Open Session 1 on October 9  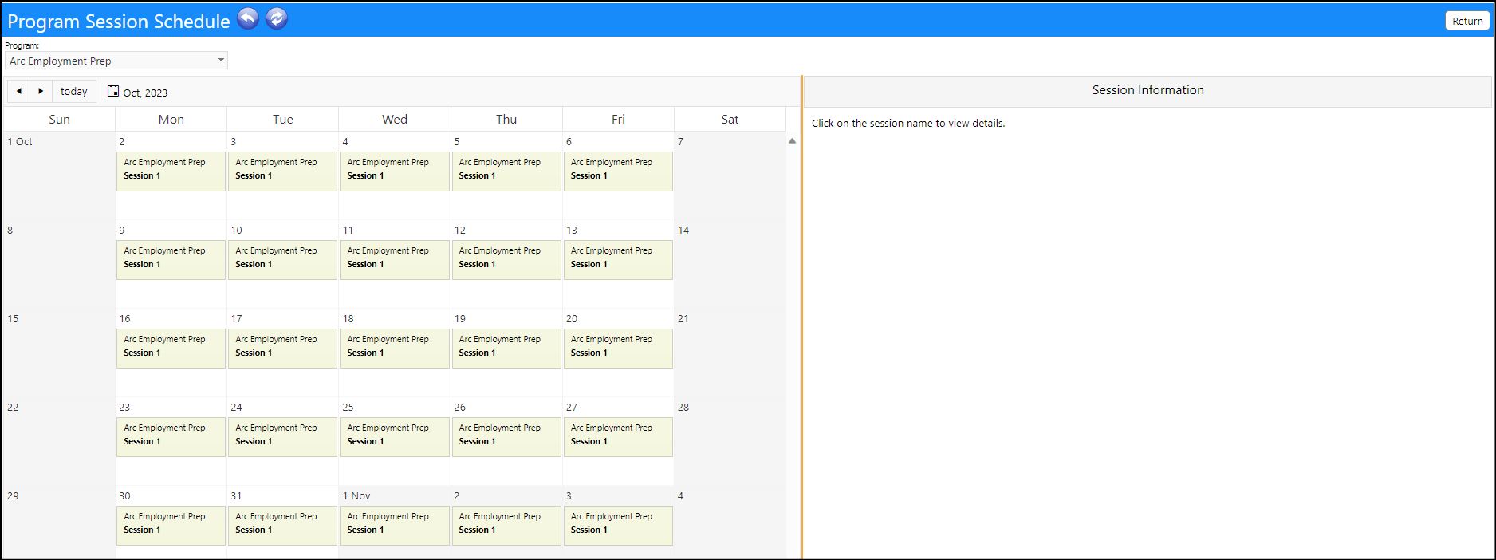click(x=171, y=260)
